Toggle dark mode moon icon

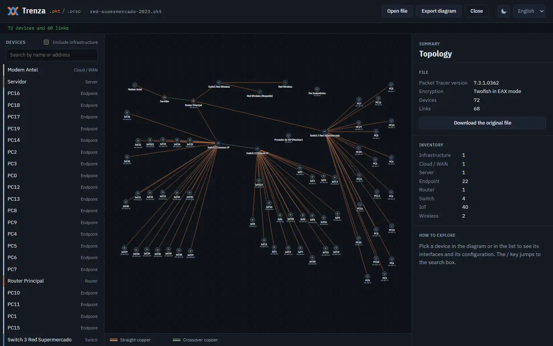click(504, 11)
